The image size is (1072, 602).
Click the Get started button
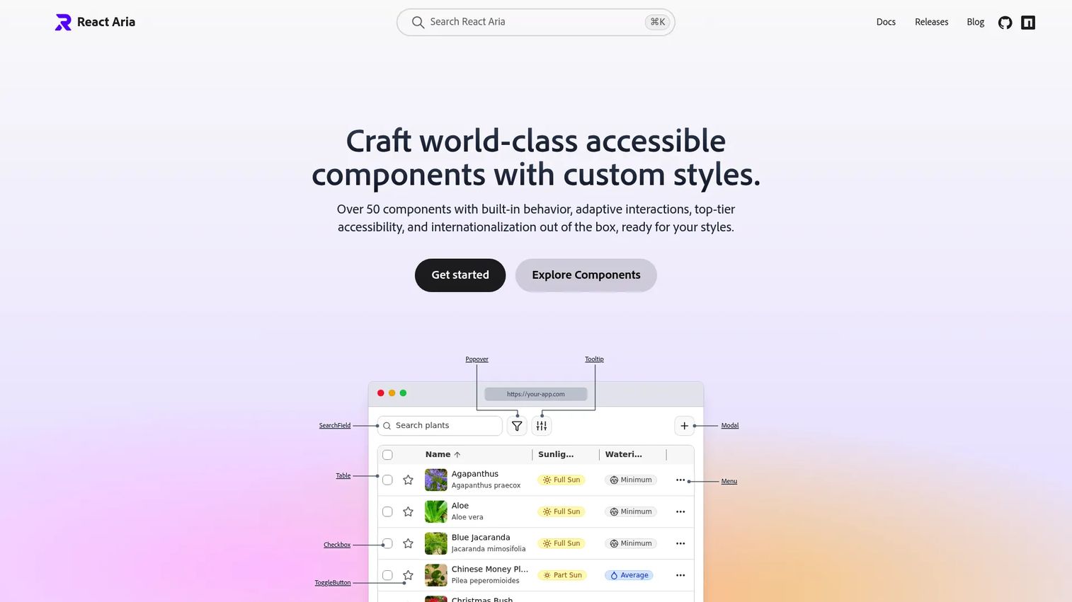click(x=460, y=275)
